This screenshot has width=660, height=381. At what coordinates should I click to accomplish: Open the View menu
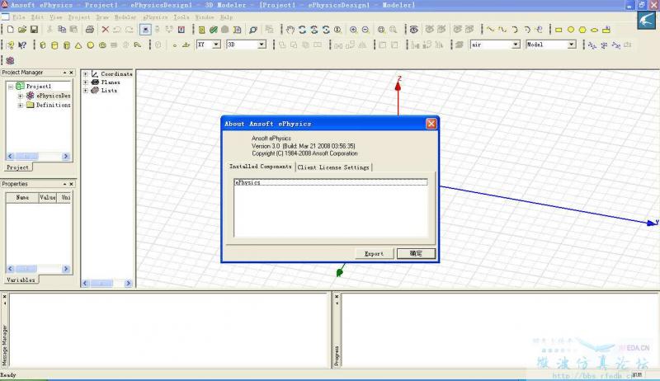tap(55, 17)
